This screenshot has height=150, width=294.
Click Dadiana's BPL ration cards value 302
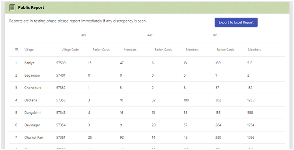click(x=218, y=100)
